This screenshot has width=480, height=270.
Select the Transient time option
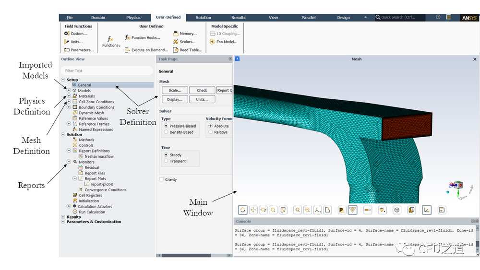pos(166,161)
